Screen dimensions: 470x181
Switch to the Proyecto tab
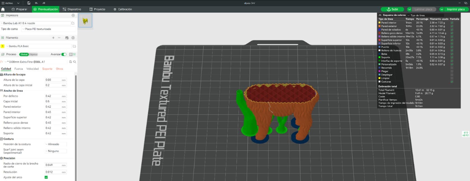97,9
